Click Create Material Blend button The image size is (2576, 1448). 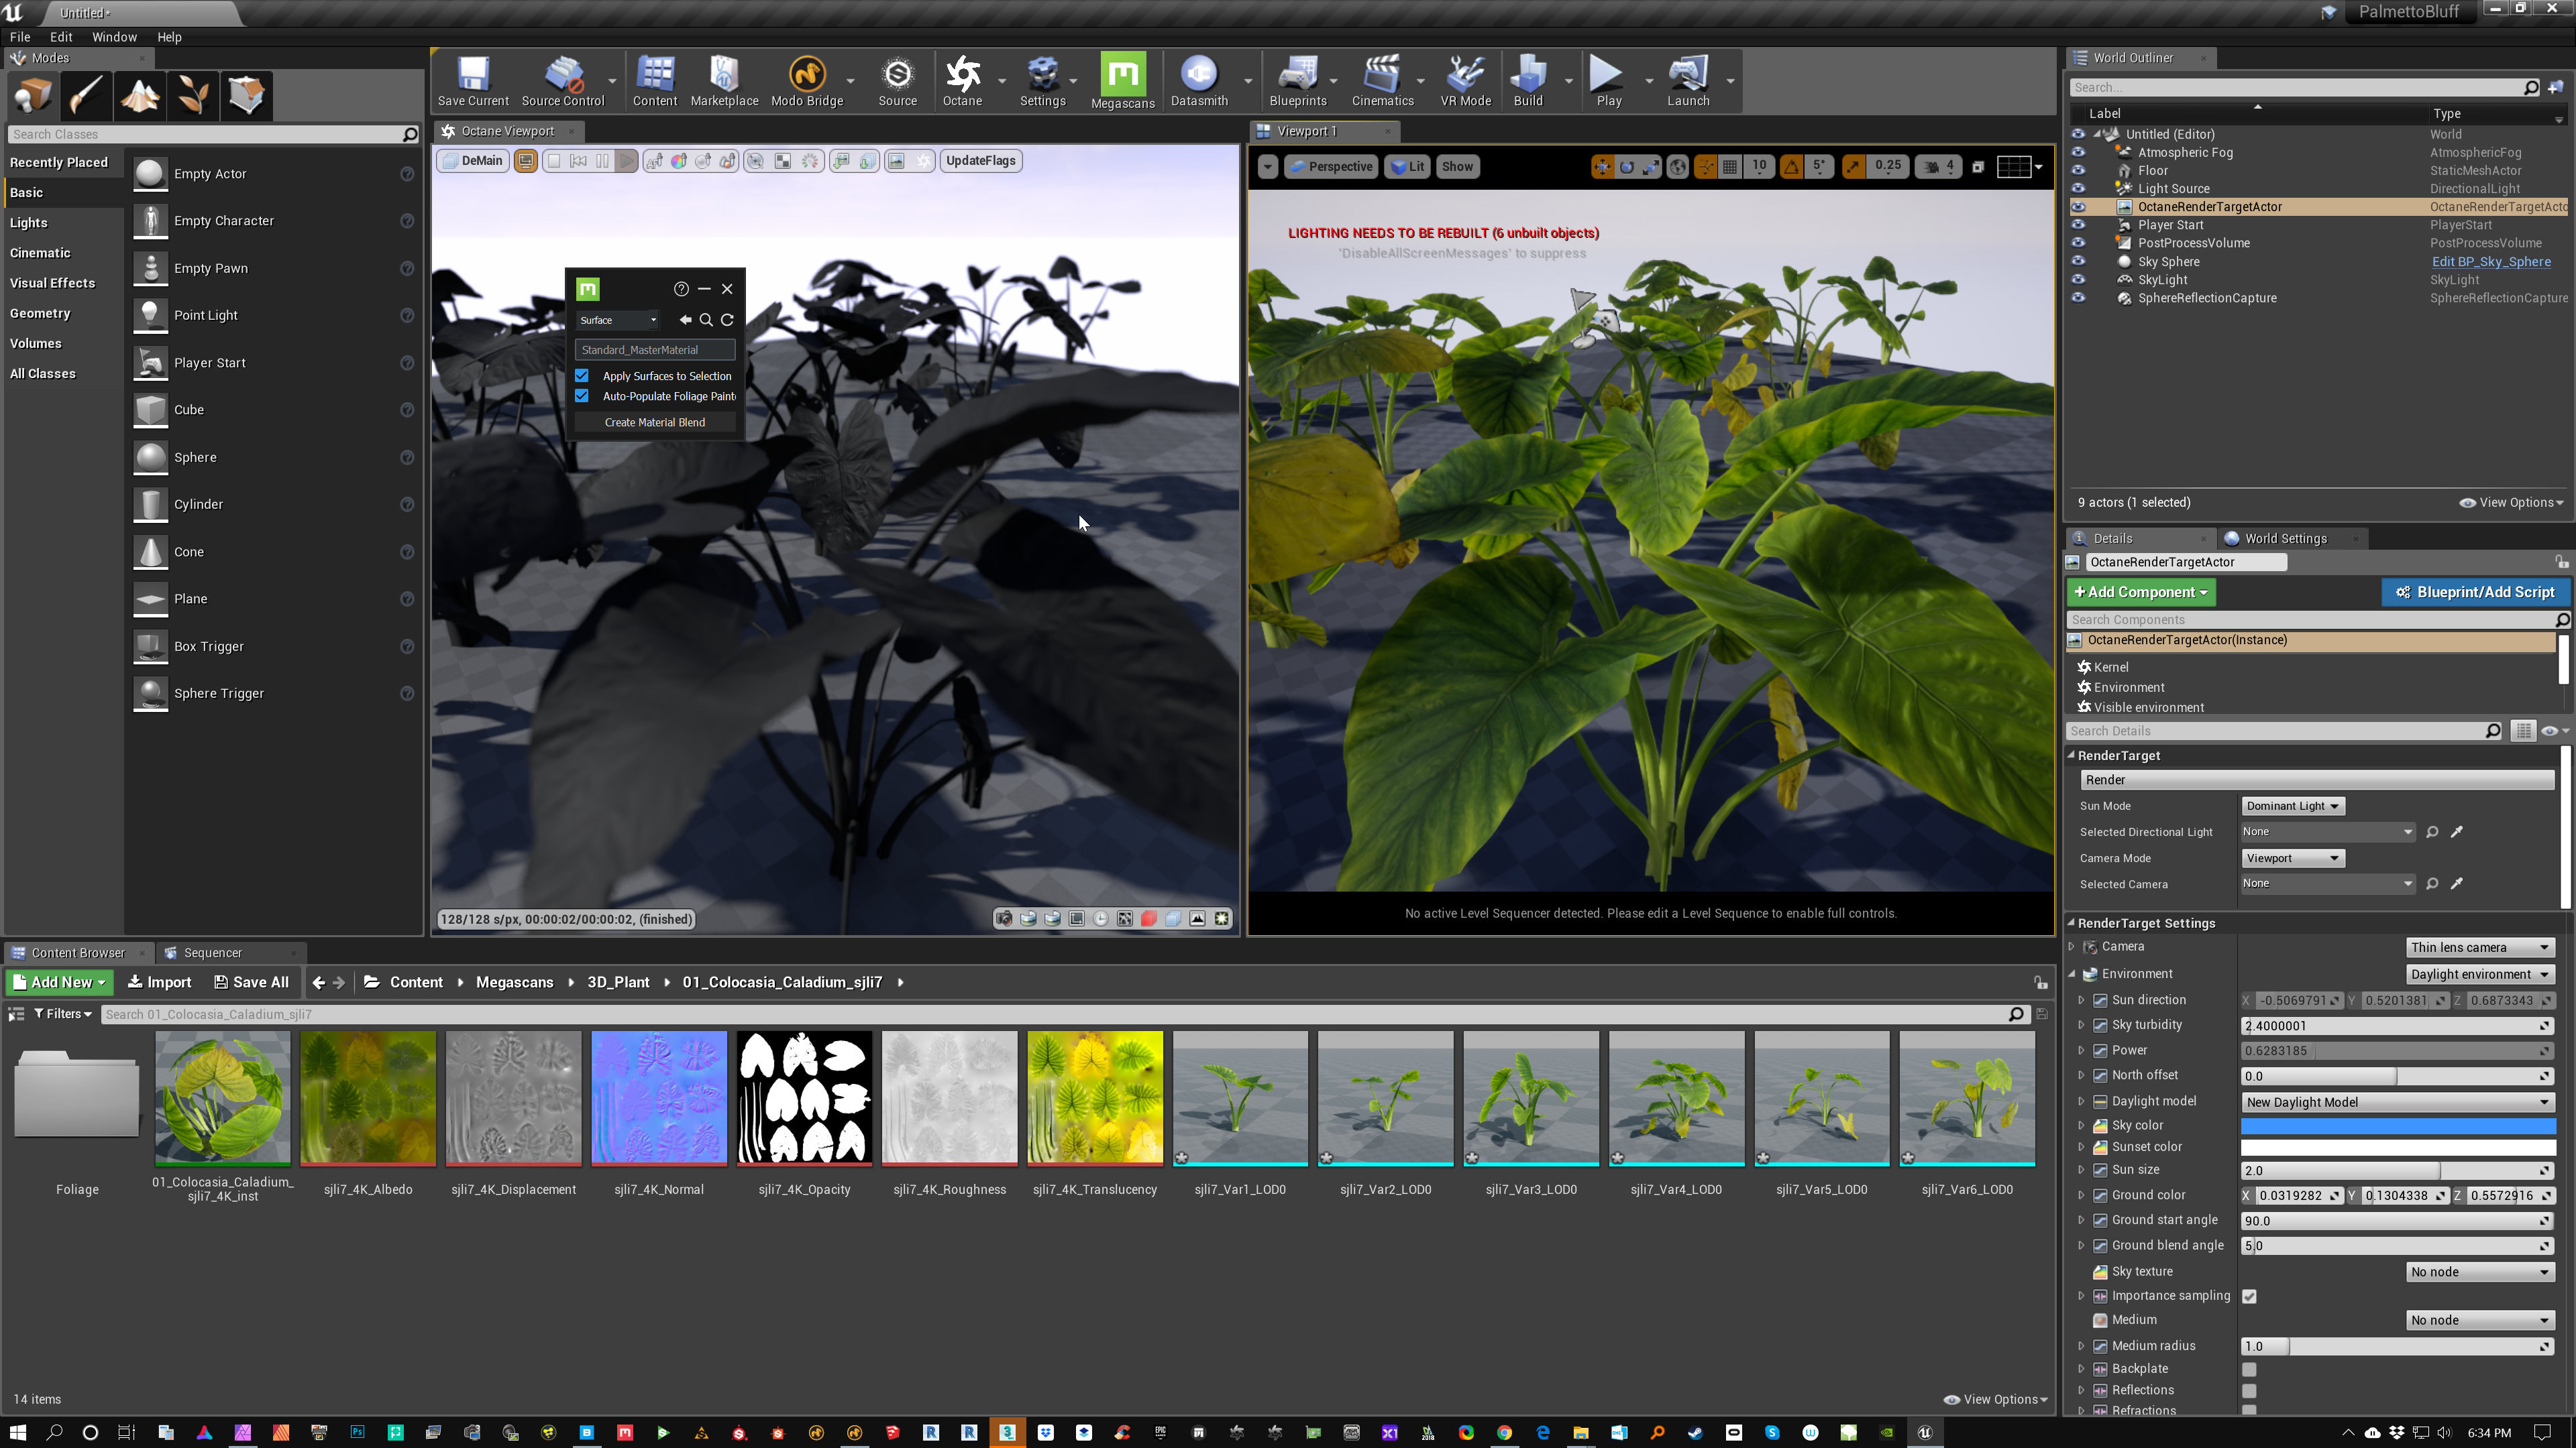[x=654, y=422]
